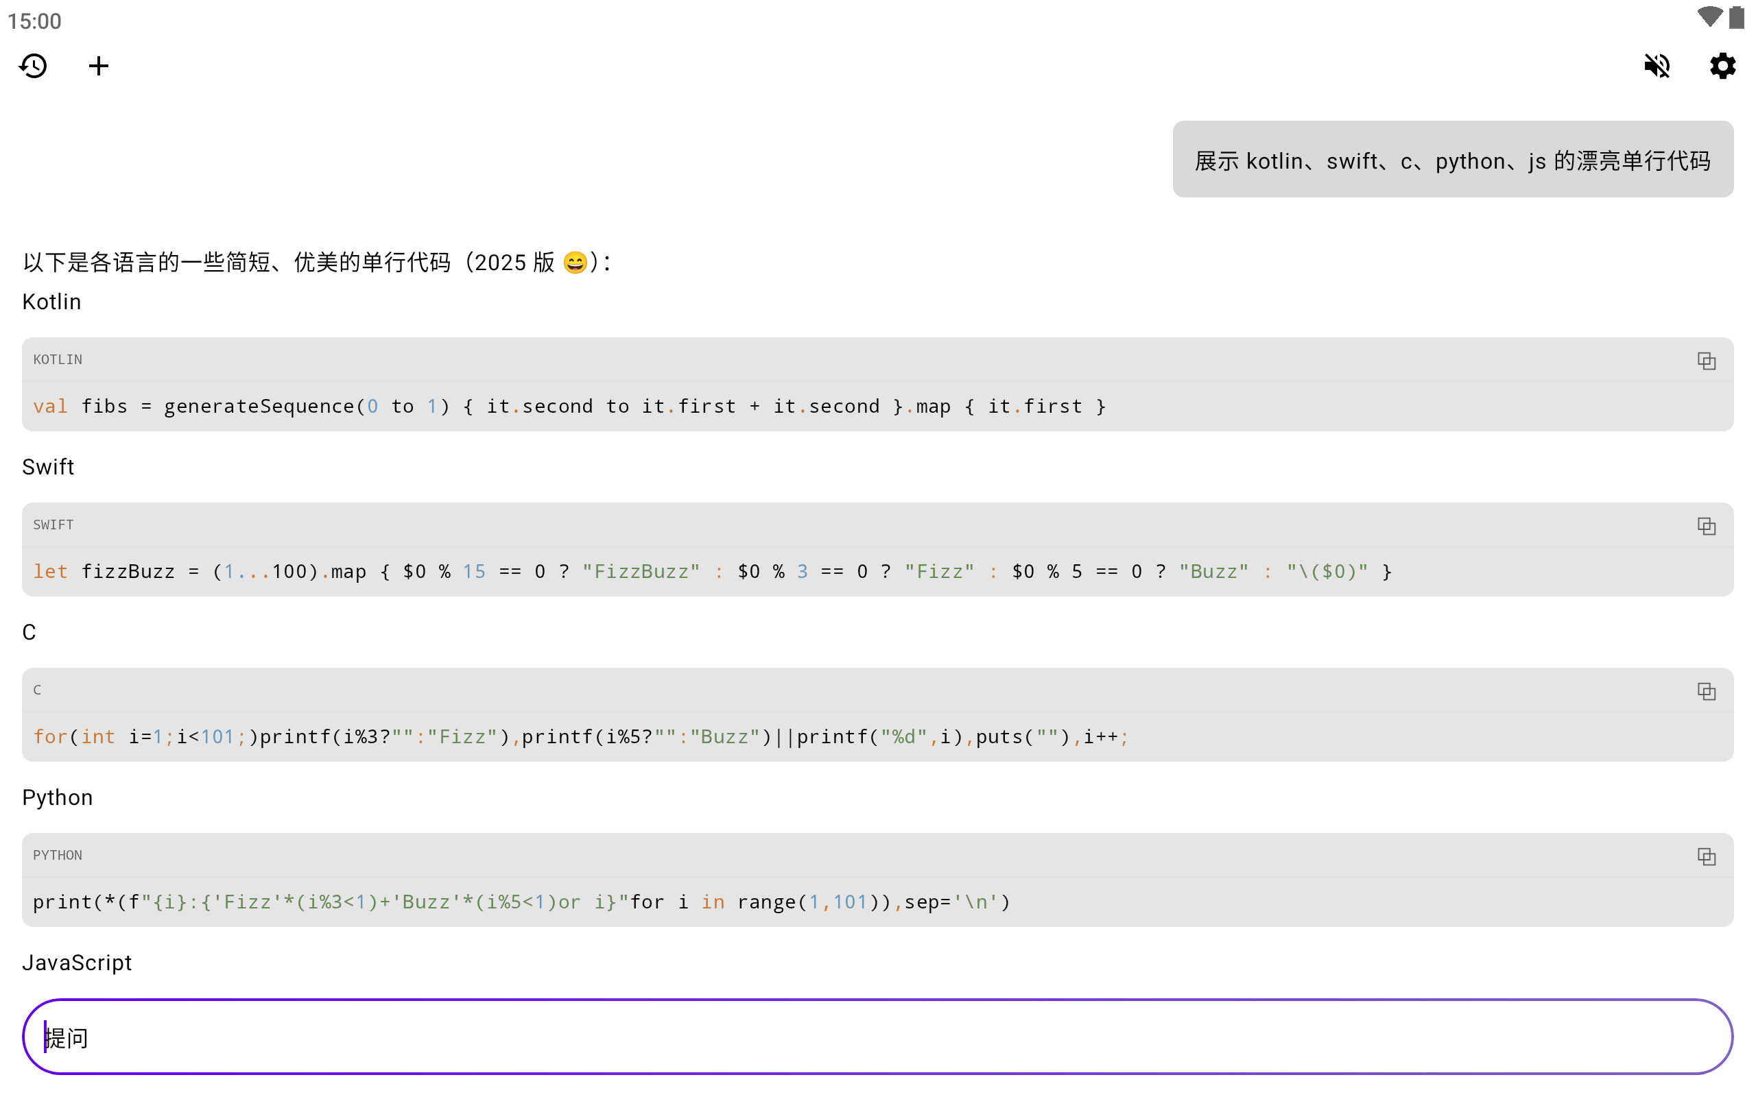The image size is (1756, 1097).
Task: Click the Swift fizzBuzz code line
Action: coord(711,572)
